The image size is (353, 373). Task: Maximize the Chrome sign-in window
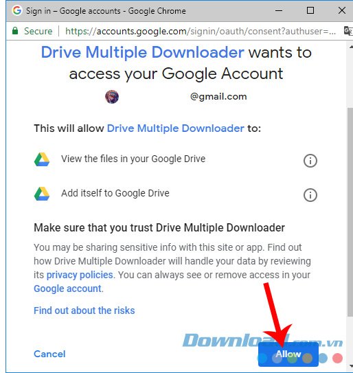click(310, 10)
